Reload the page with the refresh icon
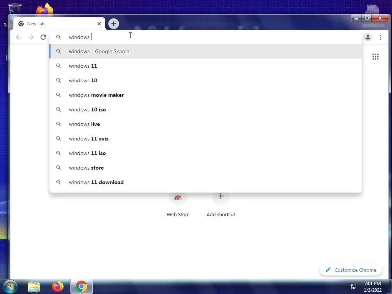The width and height of the screenshot is (392, 294). pyautogui.click(x=43, y=37)
